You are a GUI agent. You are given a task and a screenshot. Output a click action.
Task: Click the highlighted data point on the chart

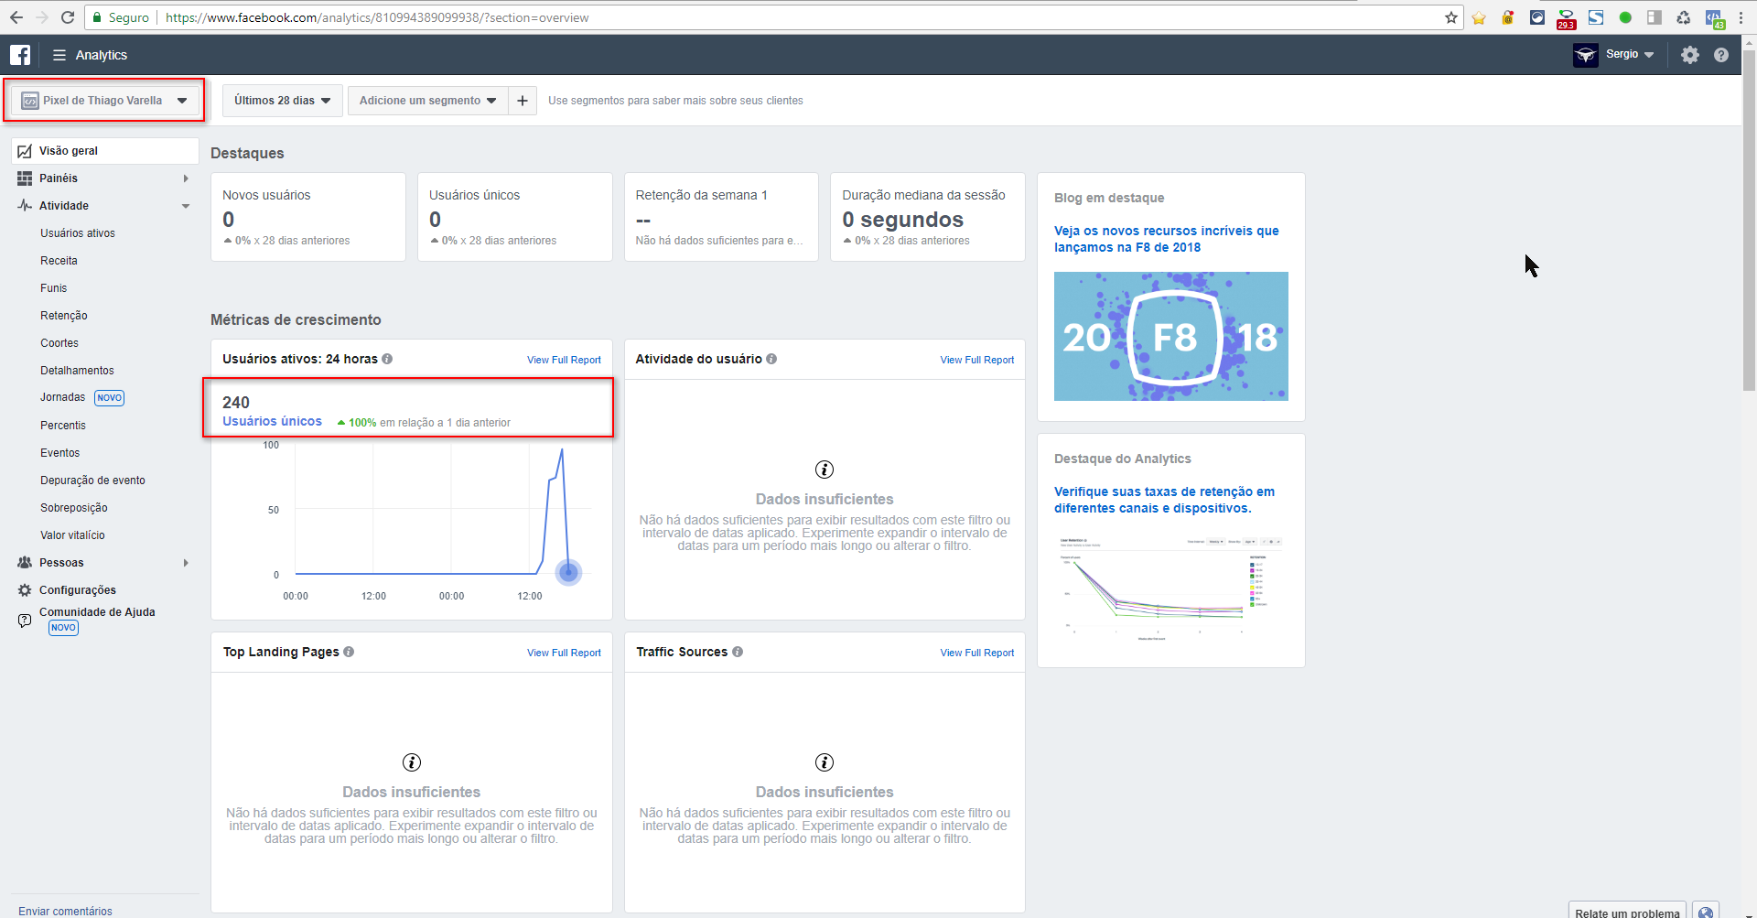[568, 572]
